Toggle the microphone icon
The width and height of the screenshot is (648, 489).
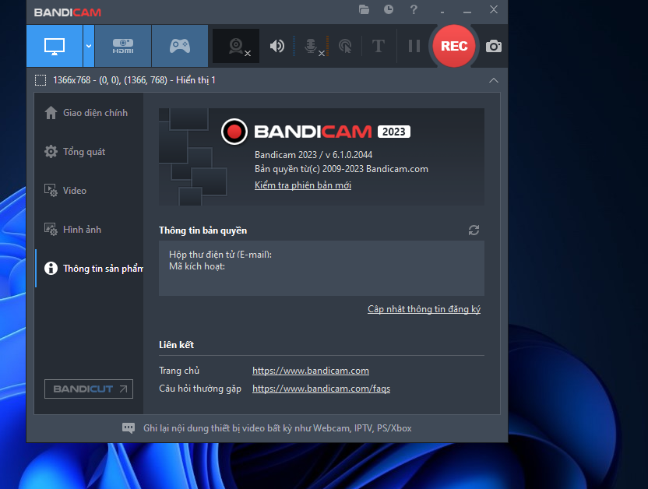[x=311, y=46]
